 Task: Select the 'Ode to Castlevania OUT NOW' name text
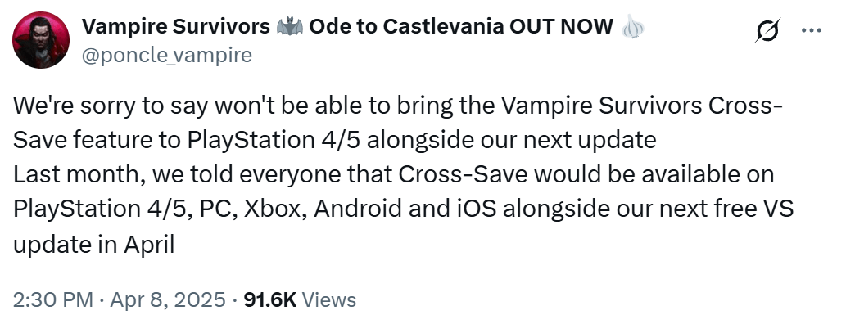(x=461, y=26)
